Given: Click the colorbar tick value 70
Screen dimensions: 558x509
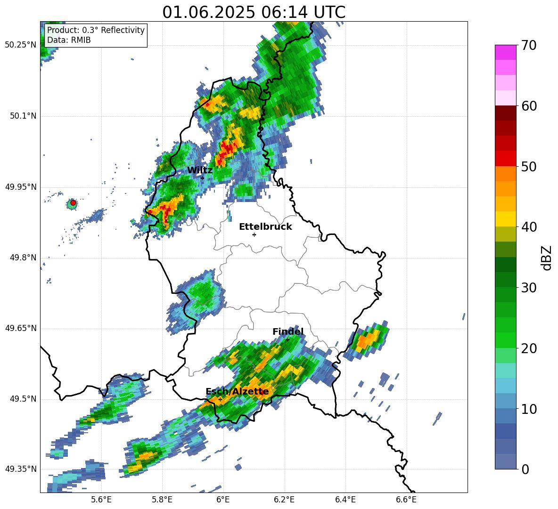Looking at the screenshot, I should tap(529, 45).
